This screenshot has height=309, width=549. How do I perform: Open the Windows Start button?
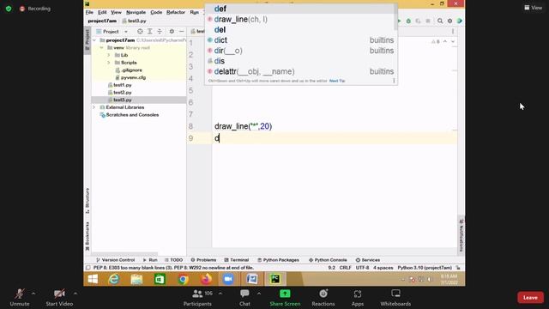click(x=93, y=279)
